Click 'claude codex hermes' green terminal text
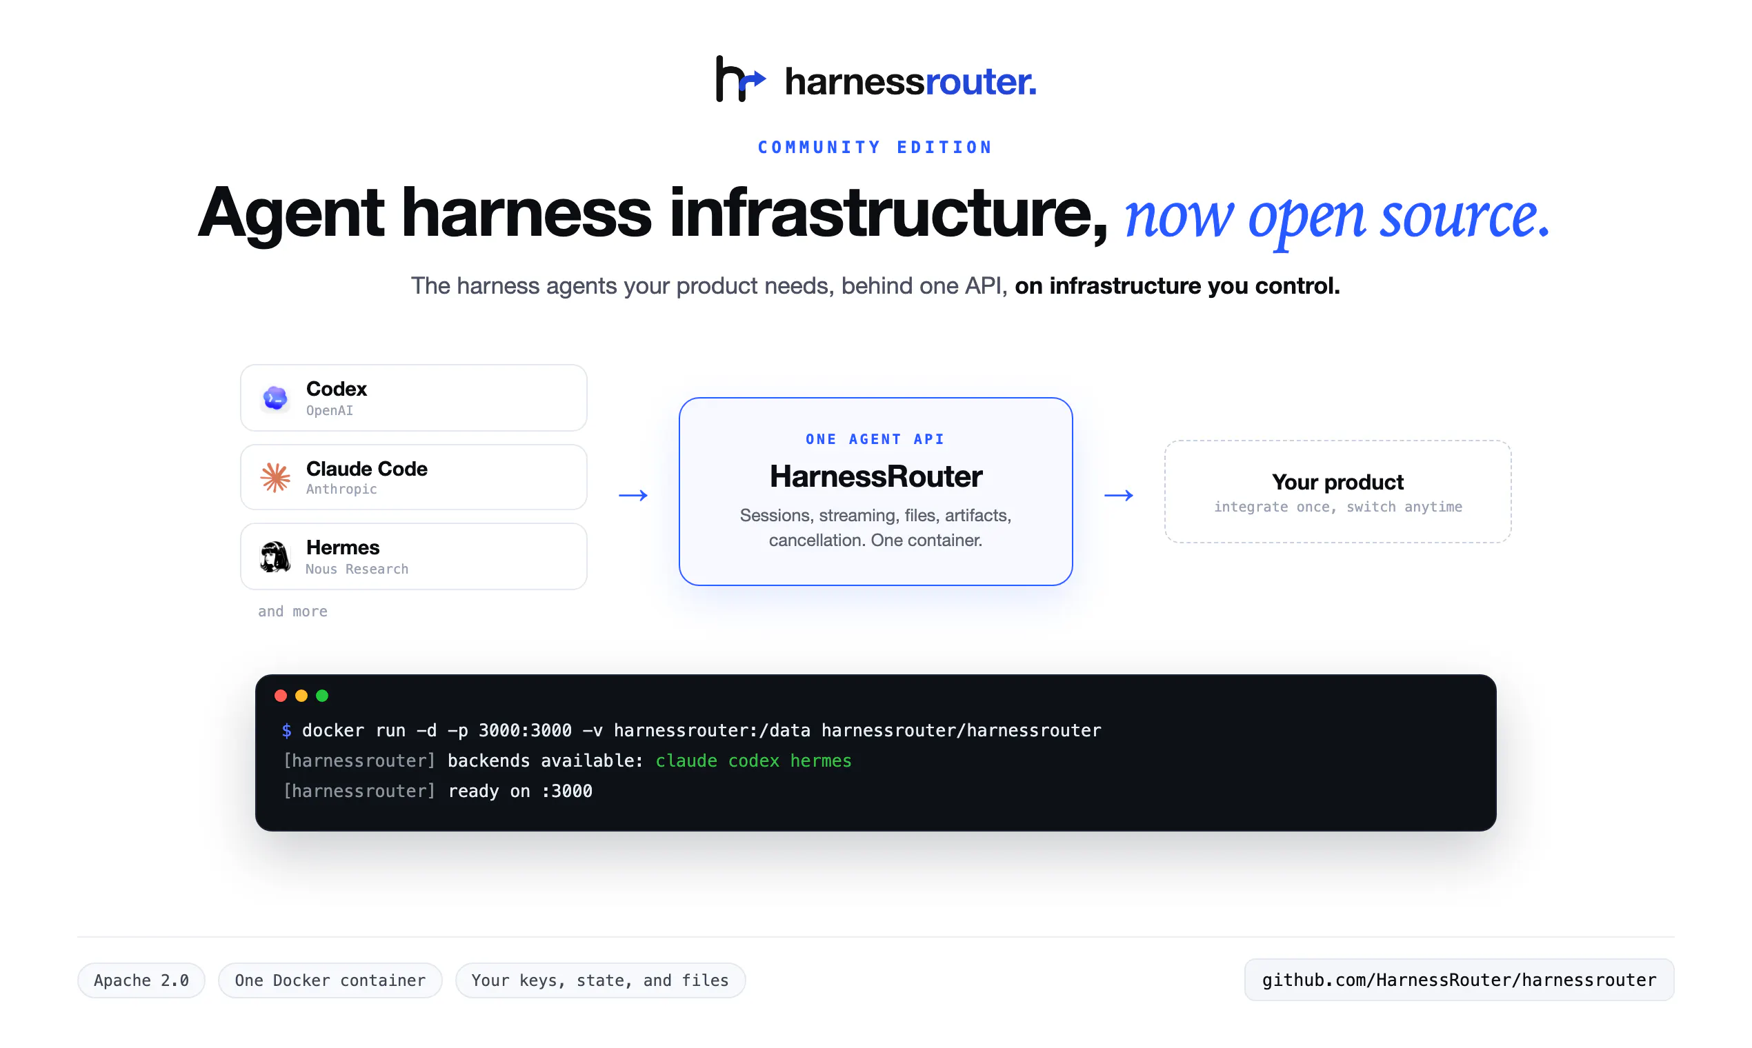 [x=753, y=760]
